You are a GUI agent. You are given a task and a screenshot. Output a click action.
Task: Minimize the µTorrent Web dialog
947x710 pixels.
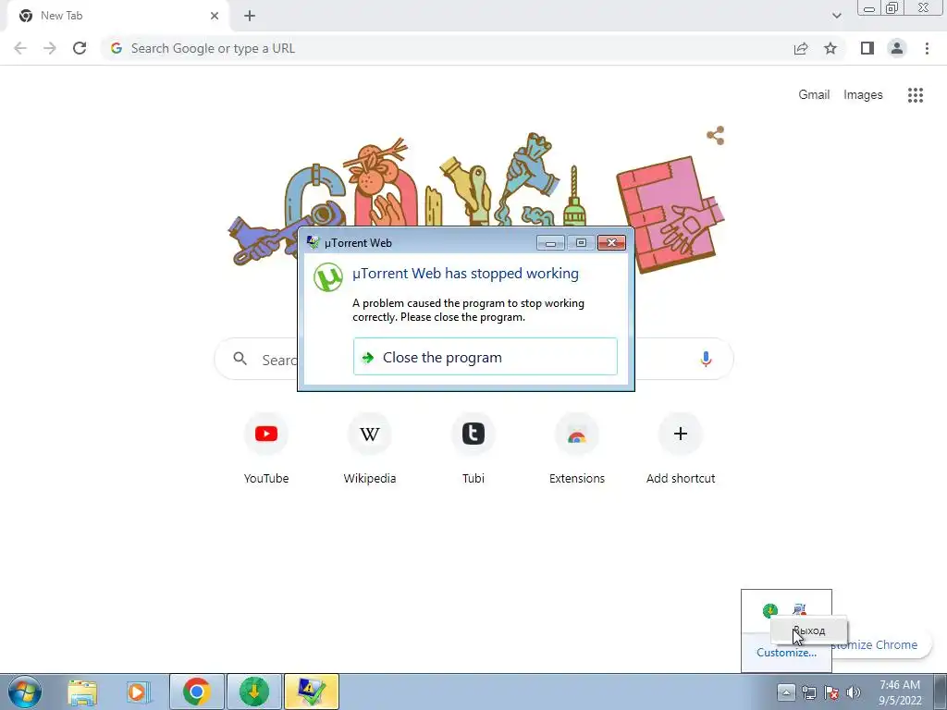(550, 243)
